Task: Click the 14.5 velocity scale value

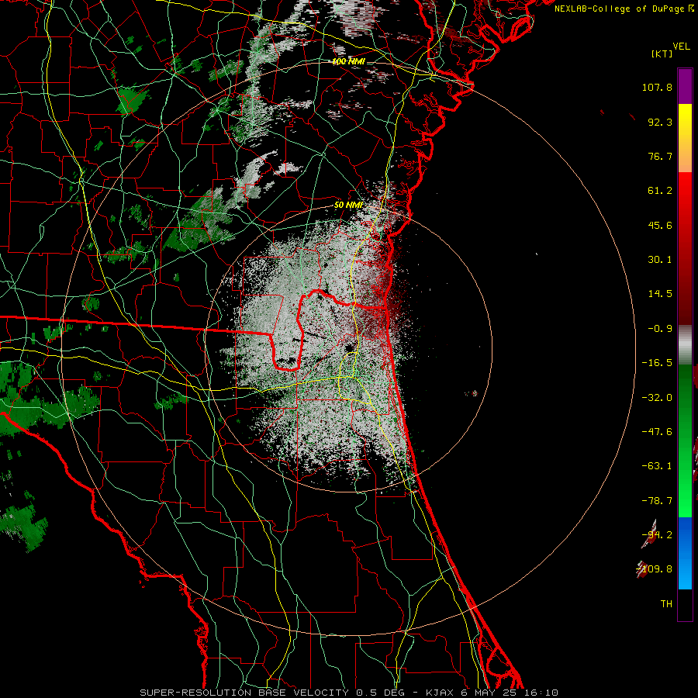Action: pyautogui.click(x=660, y=294)
